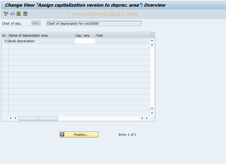Click the Text column header
This screenshot has width=226, height=164.
pyautogui.click(x=122, y=36)
